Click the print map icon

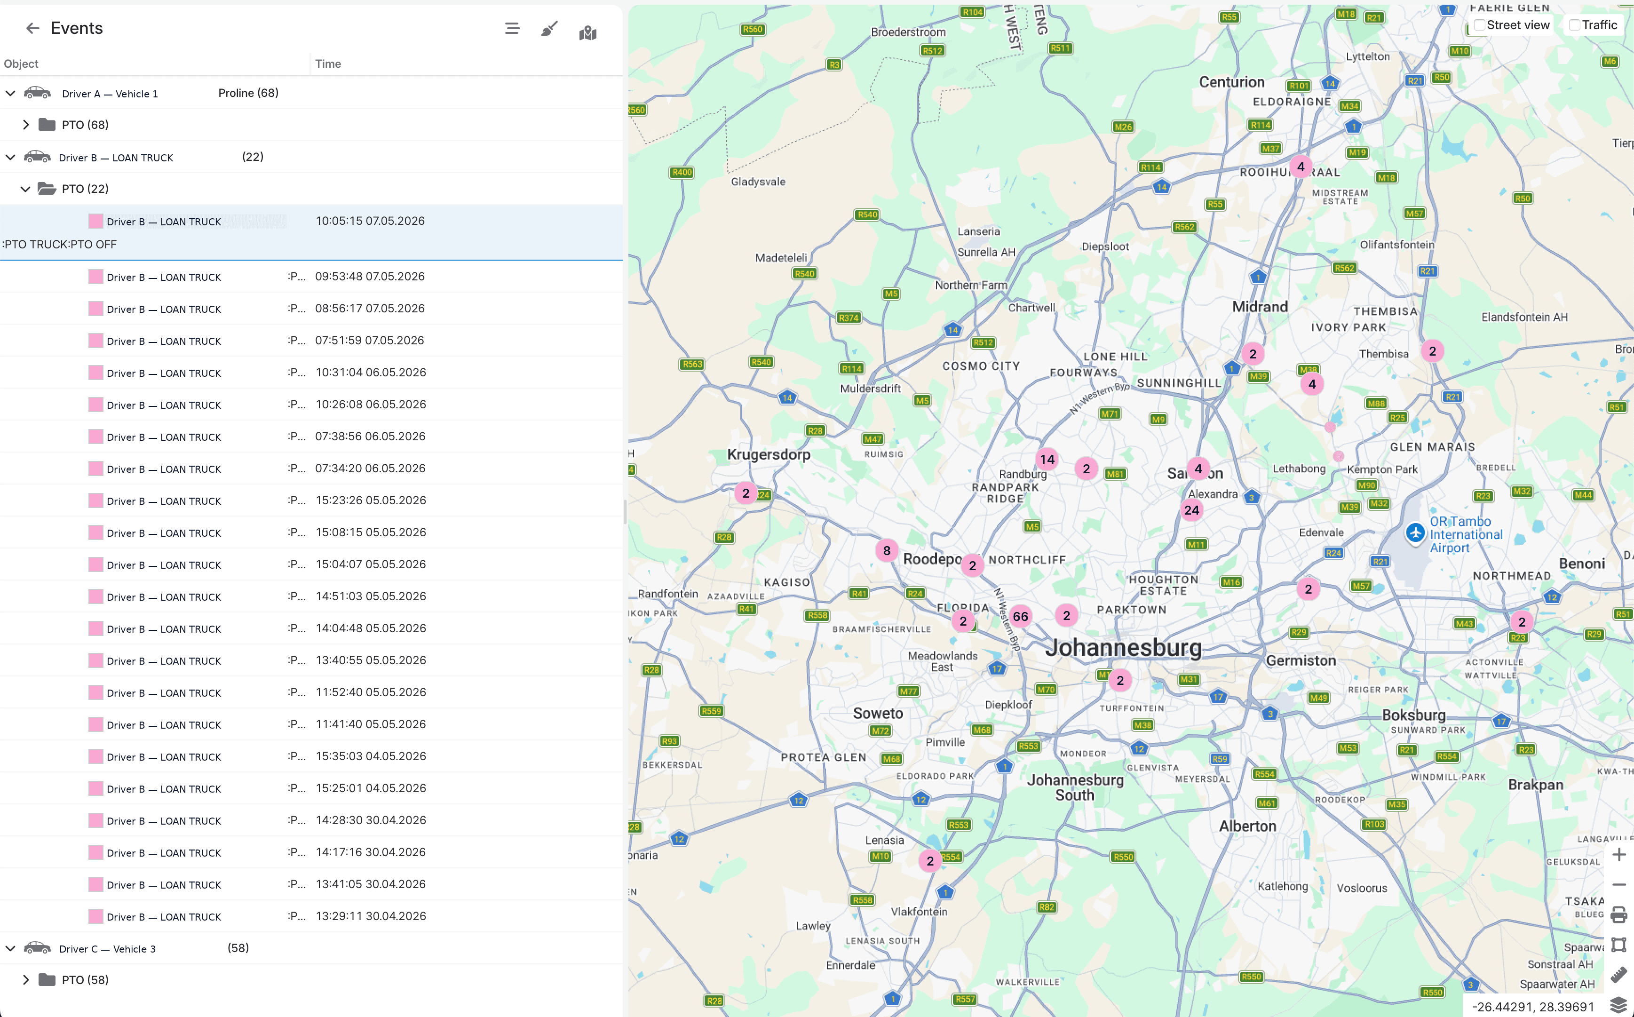(1618, 915)
